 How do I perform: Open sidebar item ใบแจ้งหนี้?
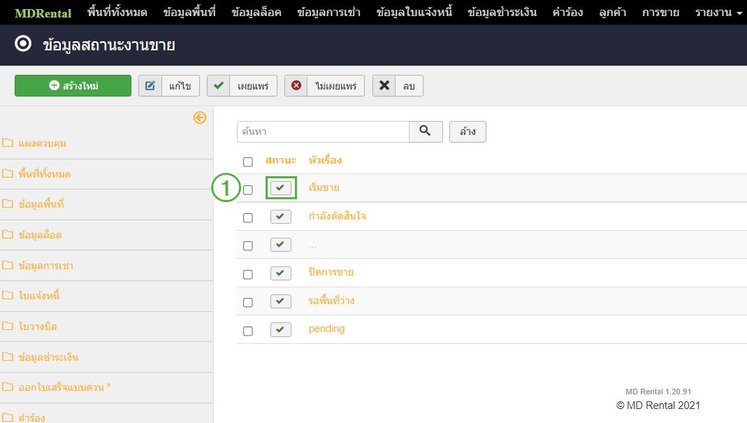pyautogui.click(x=39, y=296)
